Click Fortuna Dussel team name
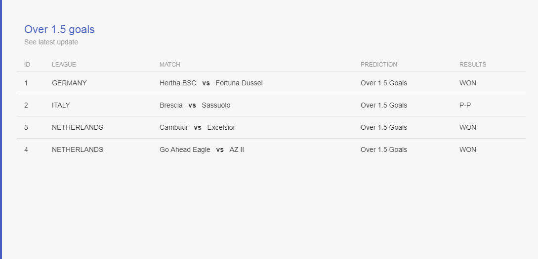This screenshot has width=538, height=259. pyautogui.click(x=239, y=83)
